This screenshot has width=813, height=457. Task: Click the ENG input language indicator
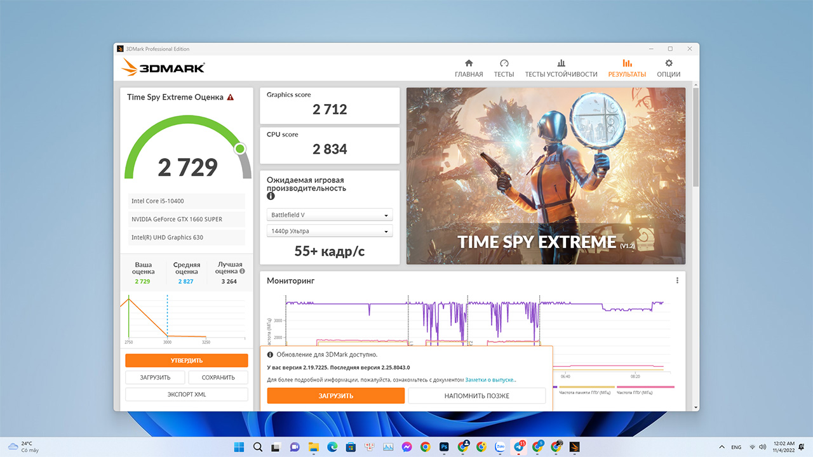[736, 447]
